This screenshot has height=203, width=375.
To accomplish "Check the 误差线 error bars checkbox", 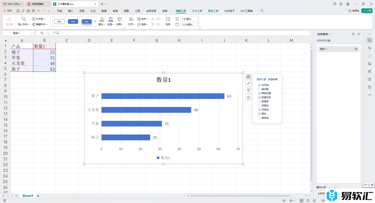I will 259,105.
